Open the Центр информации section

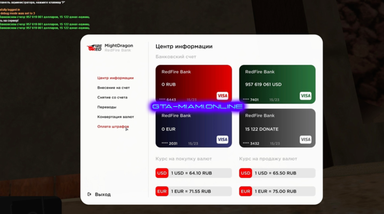pyautogui.click(x=115, y=78)
